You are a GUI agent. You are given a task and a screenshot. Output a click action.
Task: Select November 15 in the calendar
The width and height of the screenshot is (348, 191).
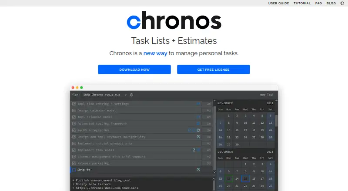pyautogui.click(x=229, y=130)
